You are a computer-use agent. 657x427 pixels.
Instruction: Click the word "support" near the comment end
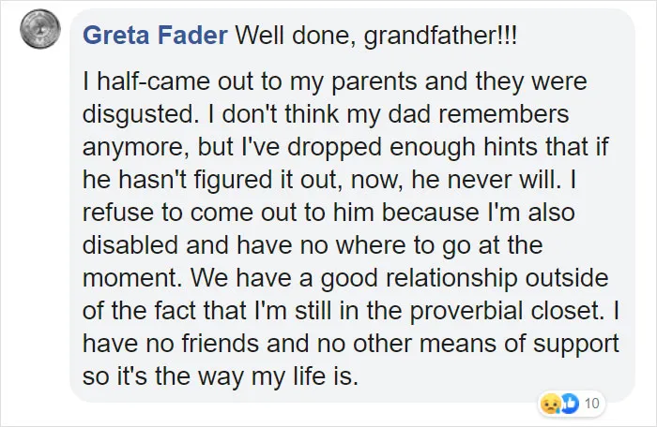tap(576, 346)
